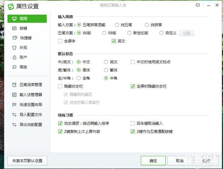Open the feedback chat bubble icon
This screenshot has width=223, height=169.
(198, 5)
